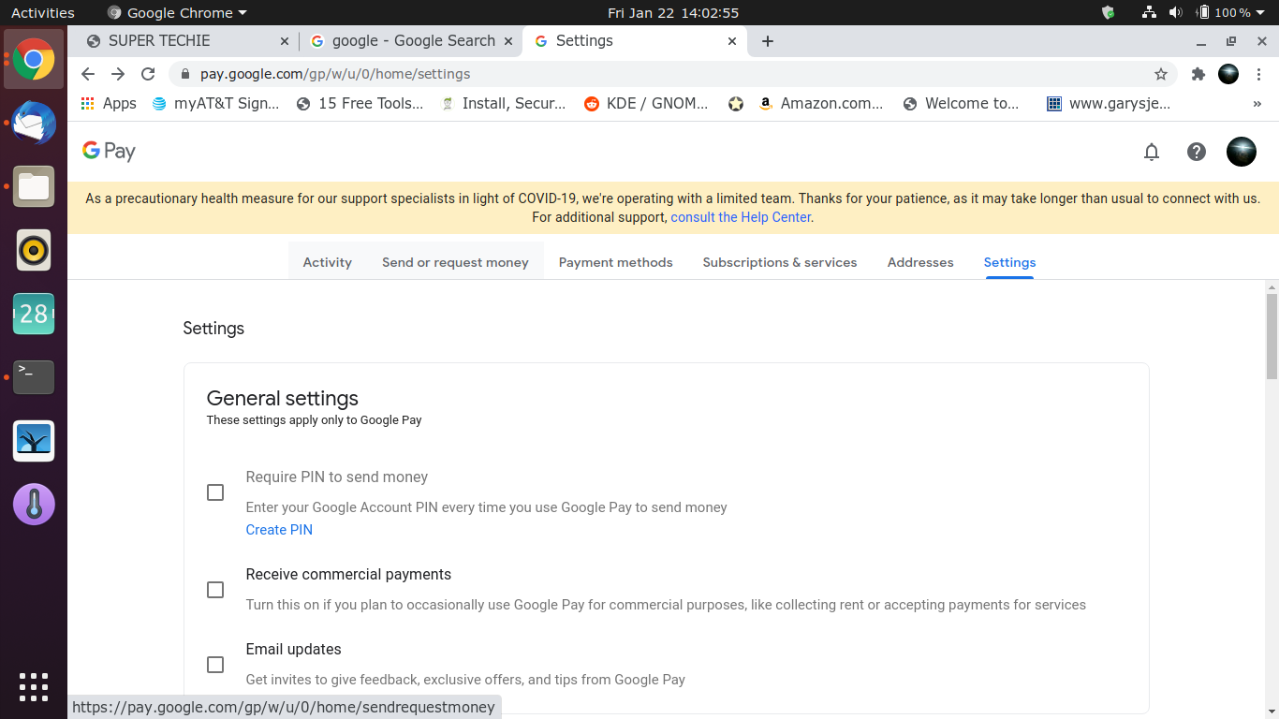
Task: Open the system security shield tray icon
Action: coord(1109,13)
